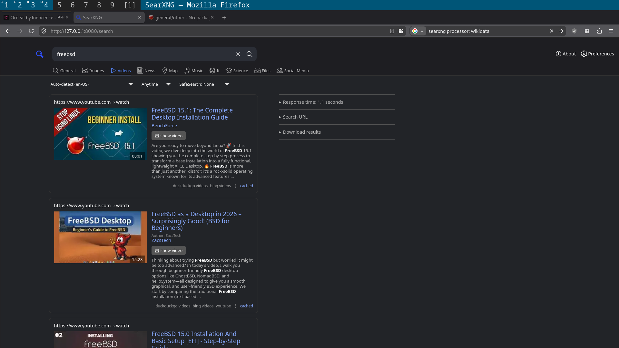Reload the current page
This screenshot has height=348, width=619.
click(31, 31)
